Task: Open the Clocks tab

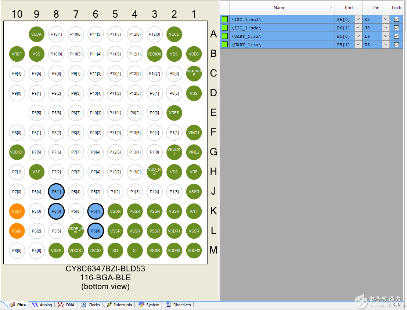Action: [90, 304]
